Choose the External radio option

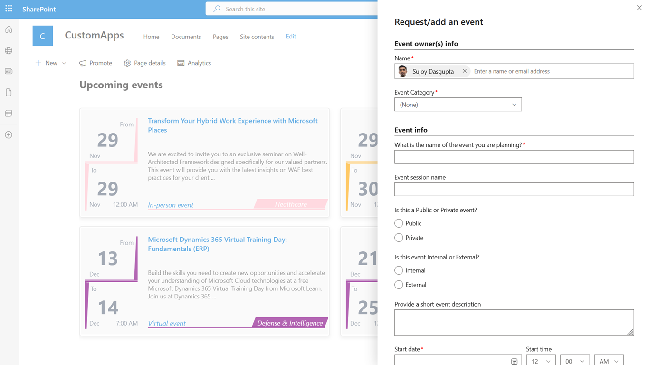(399, 285)
